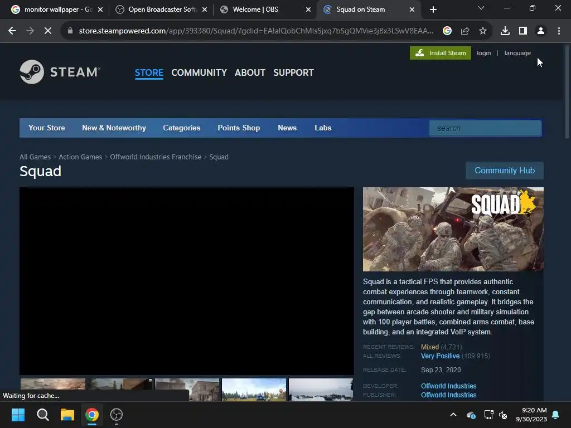571x428 pixels.
Task: Open the STORE menu
Action: click(149, 72)
